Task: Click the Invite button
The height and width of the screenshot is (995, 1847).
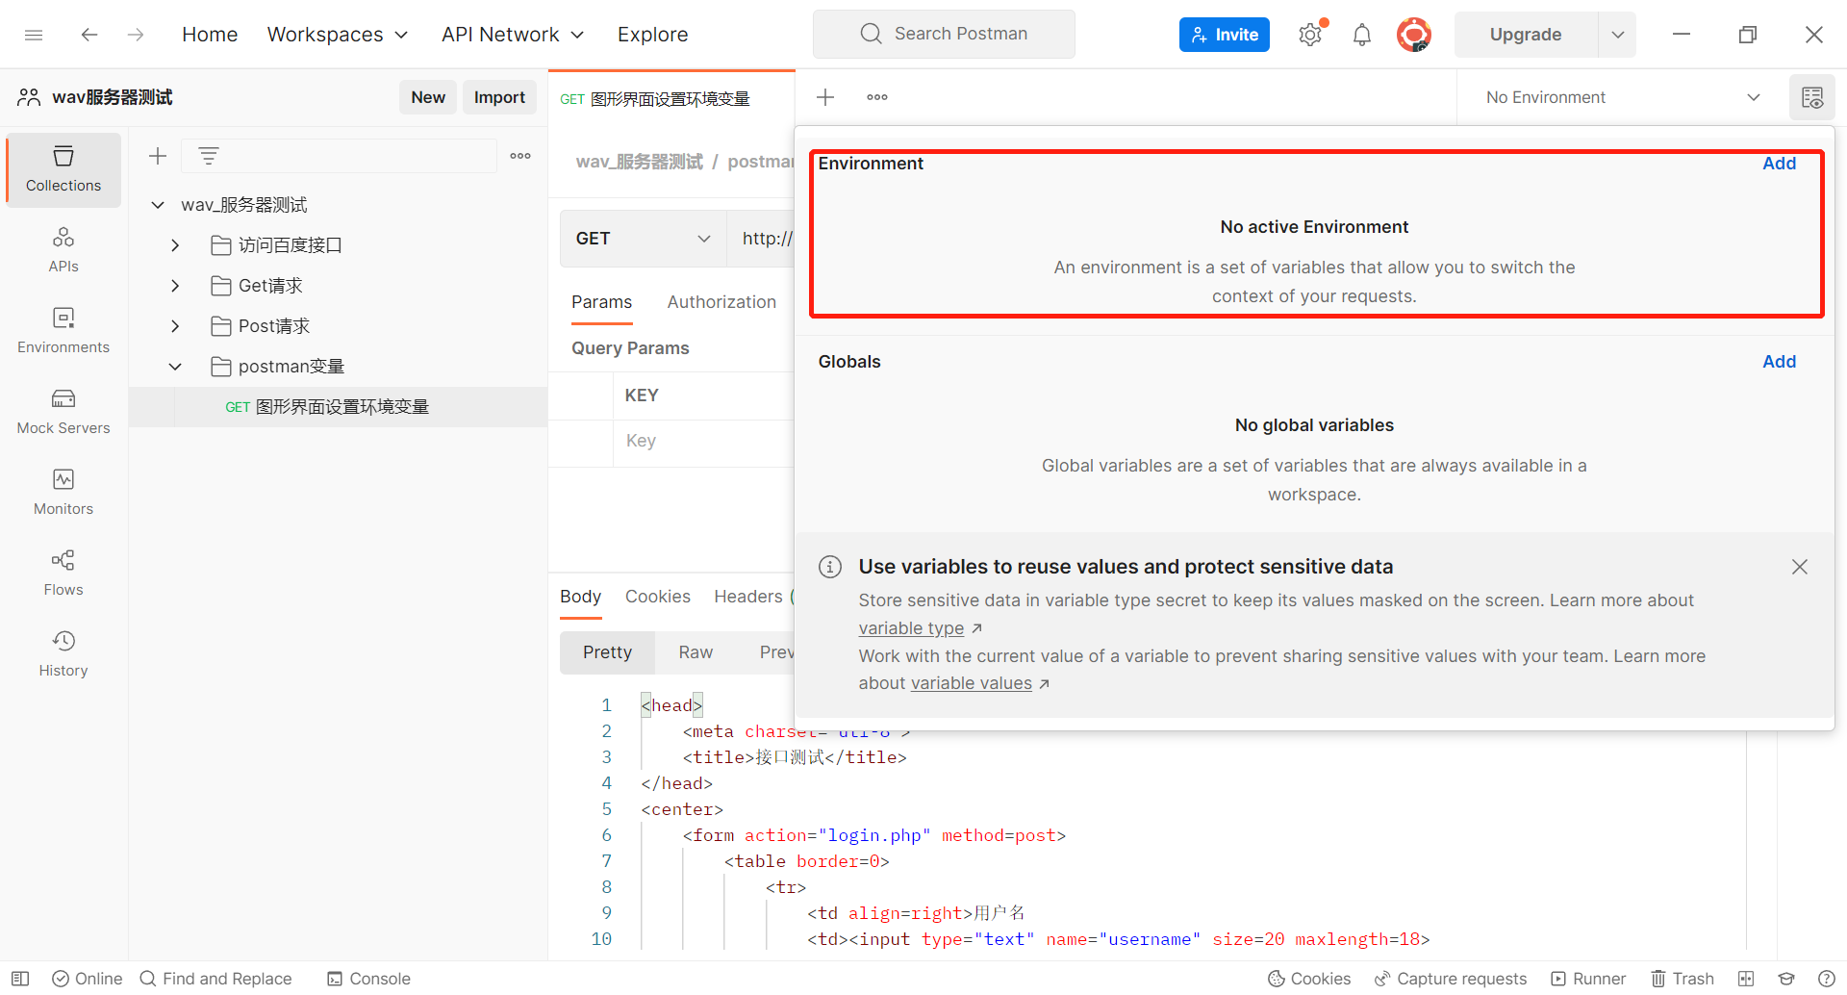Action: coord(1224,35)
